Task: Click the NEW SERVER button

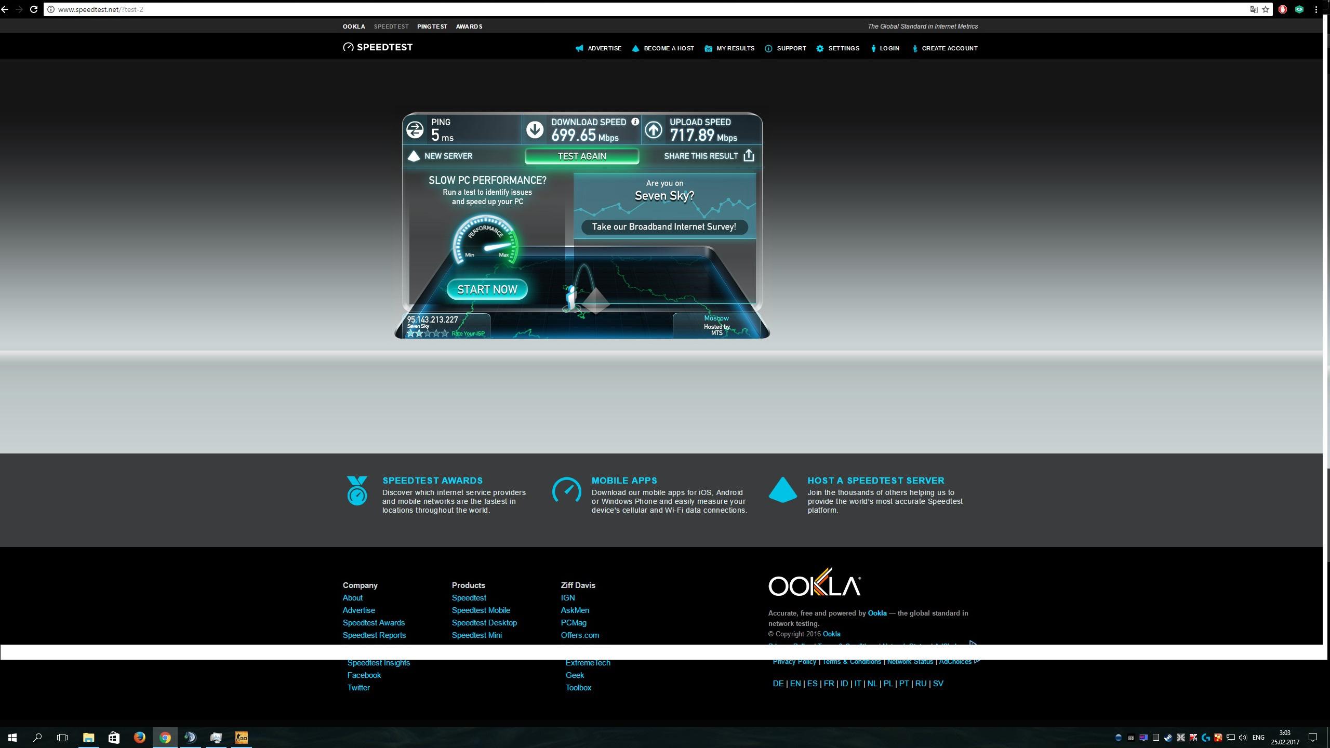Action: pyautogui.click(x=440, y=156)
